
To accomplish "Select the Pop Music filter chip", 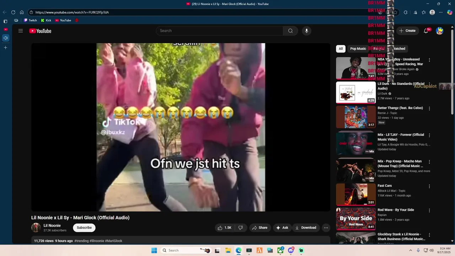I will [358, 49].
